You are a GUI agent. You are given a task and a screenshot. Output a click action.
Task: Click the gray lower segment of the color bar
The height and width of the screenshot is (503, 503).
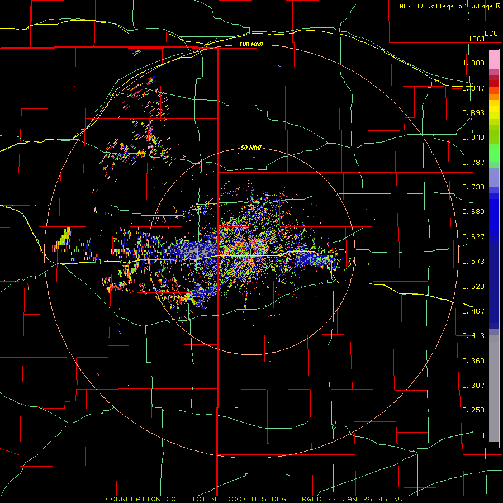point(493,388)
